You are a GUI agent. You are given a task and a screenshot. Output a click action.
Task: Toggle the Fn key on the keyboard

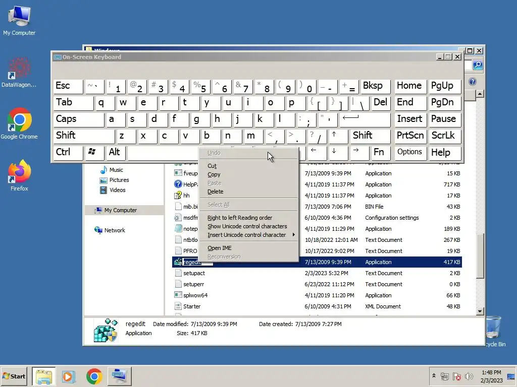coord(381,153)
